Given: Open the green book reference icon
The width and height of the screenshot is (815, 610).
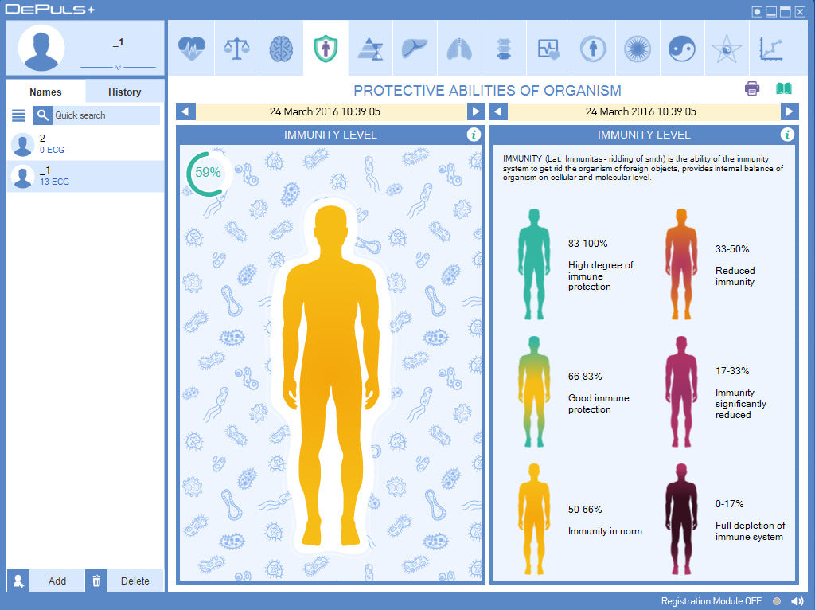Looking at the screenshot, I should (784, 88).
